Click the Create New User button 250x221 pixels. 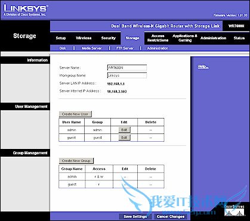tap(75, 114)
